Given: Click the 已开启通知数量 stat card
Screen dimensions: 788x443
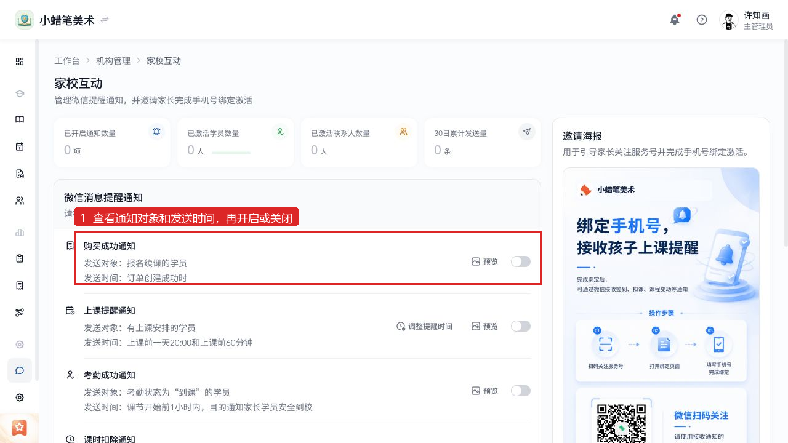Looking at the screenshot, I should (112, 143).
